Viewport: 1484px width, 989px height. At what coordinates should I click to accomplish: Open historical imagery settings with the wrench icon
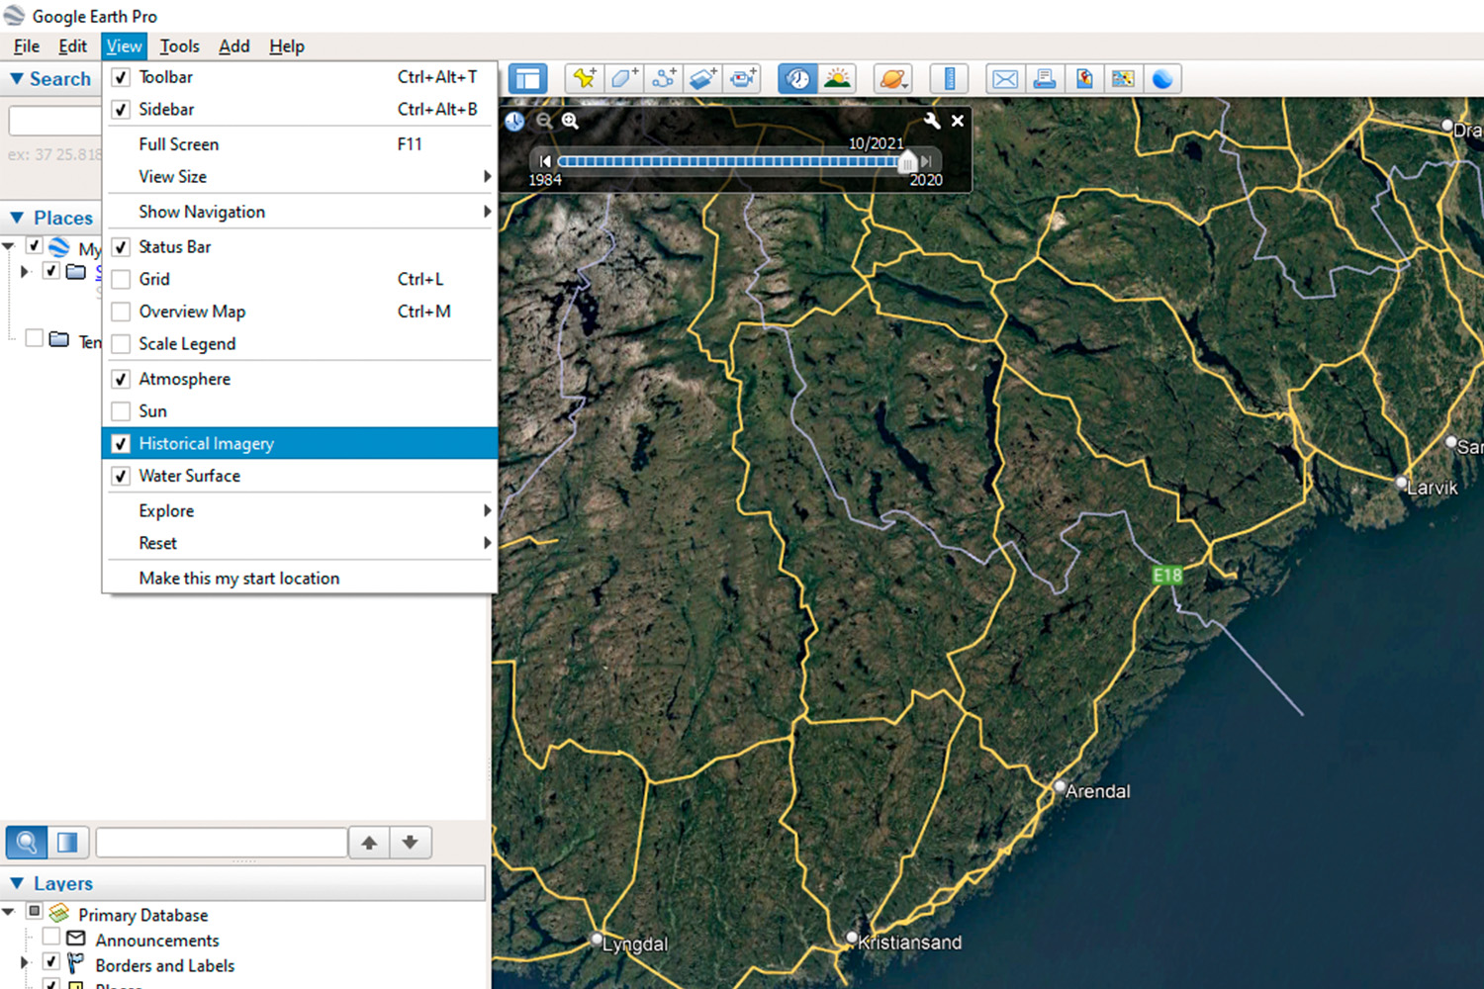931,121
